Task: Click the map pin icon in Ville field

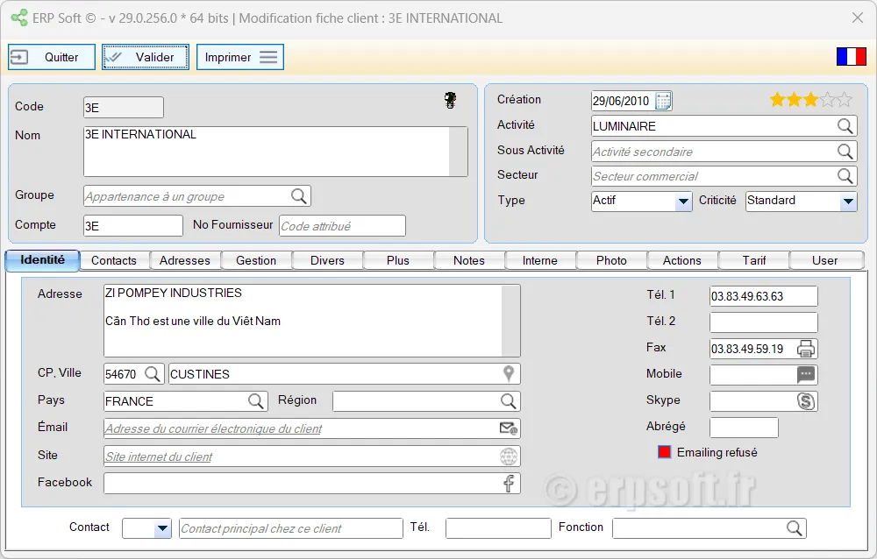Action: click(x=509, y=374)
